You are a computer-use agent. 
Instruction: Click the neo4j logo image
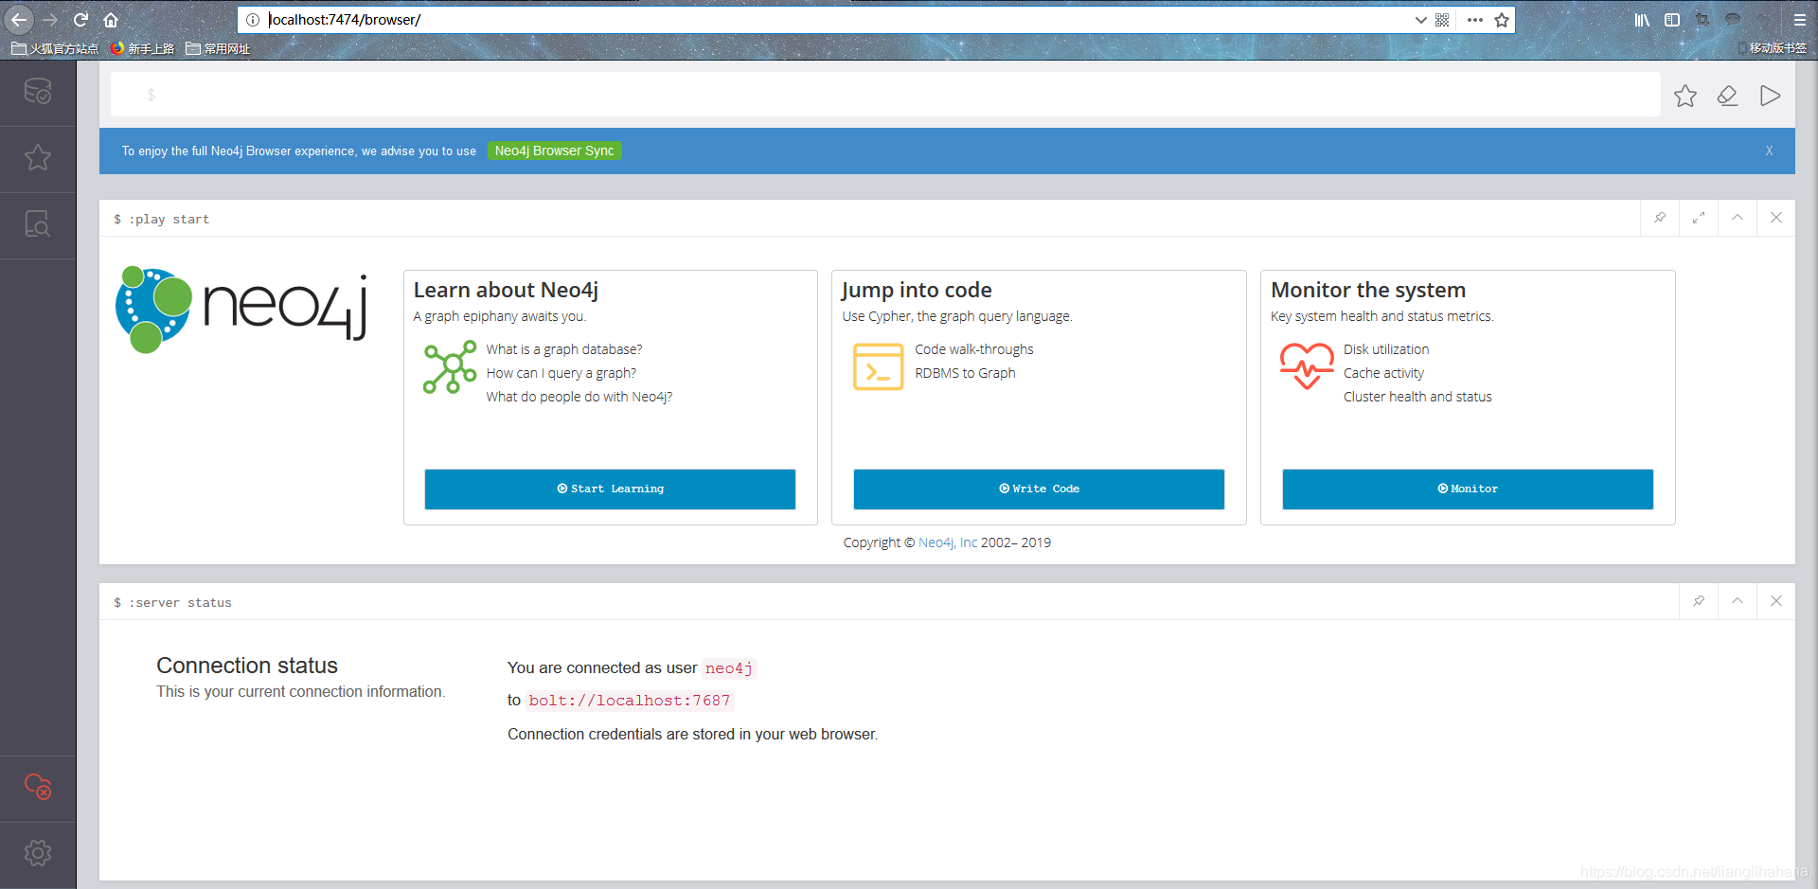point(241,310)
